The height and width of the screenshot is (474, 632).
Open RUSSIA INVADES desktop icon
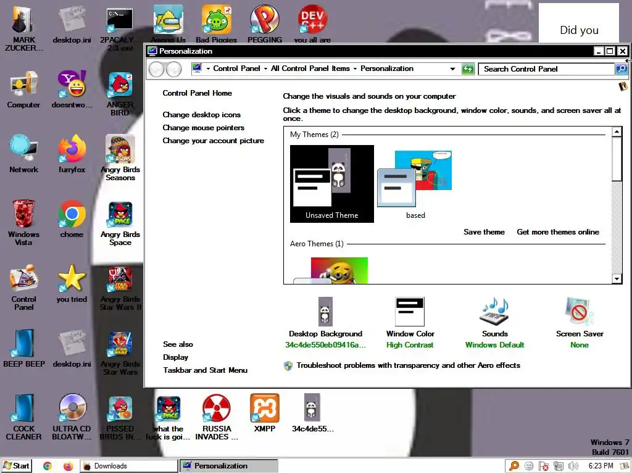[x=217, y=417]
